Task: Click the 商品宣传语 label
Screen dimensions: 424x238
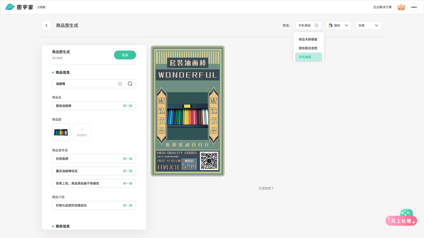Action: [60, 150]
